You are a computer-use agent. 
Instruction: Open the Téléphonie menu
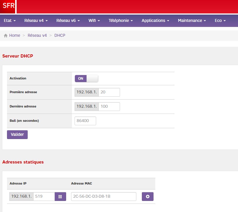(x=121, y=20)
